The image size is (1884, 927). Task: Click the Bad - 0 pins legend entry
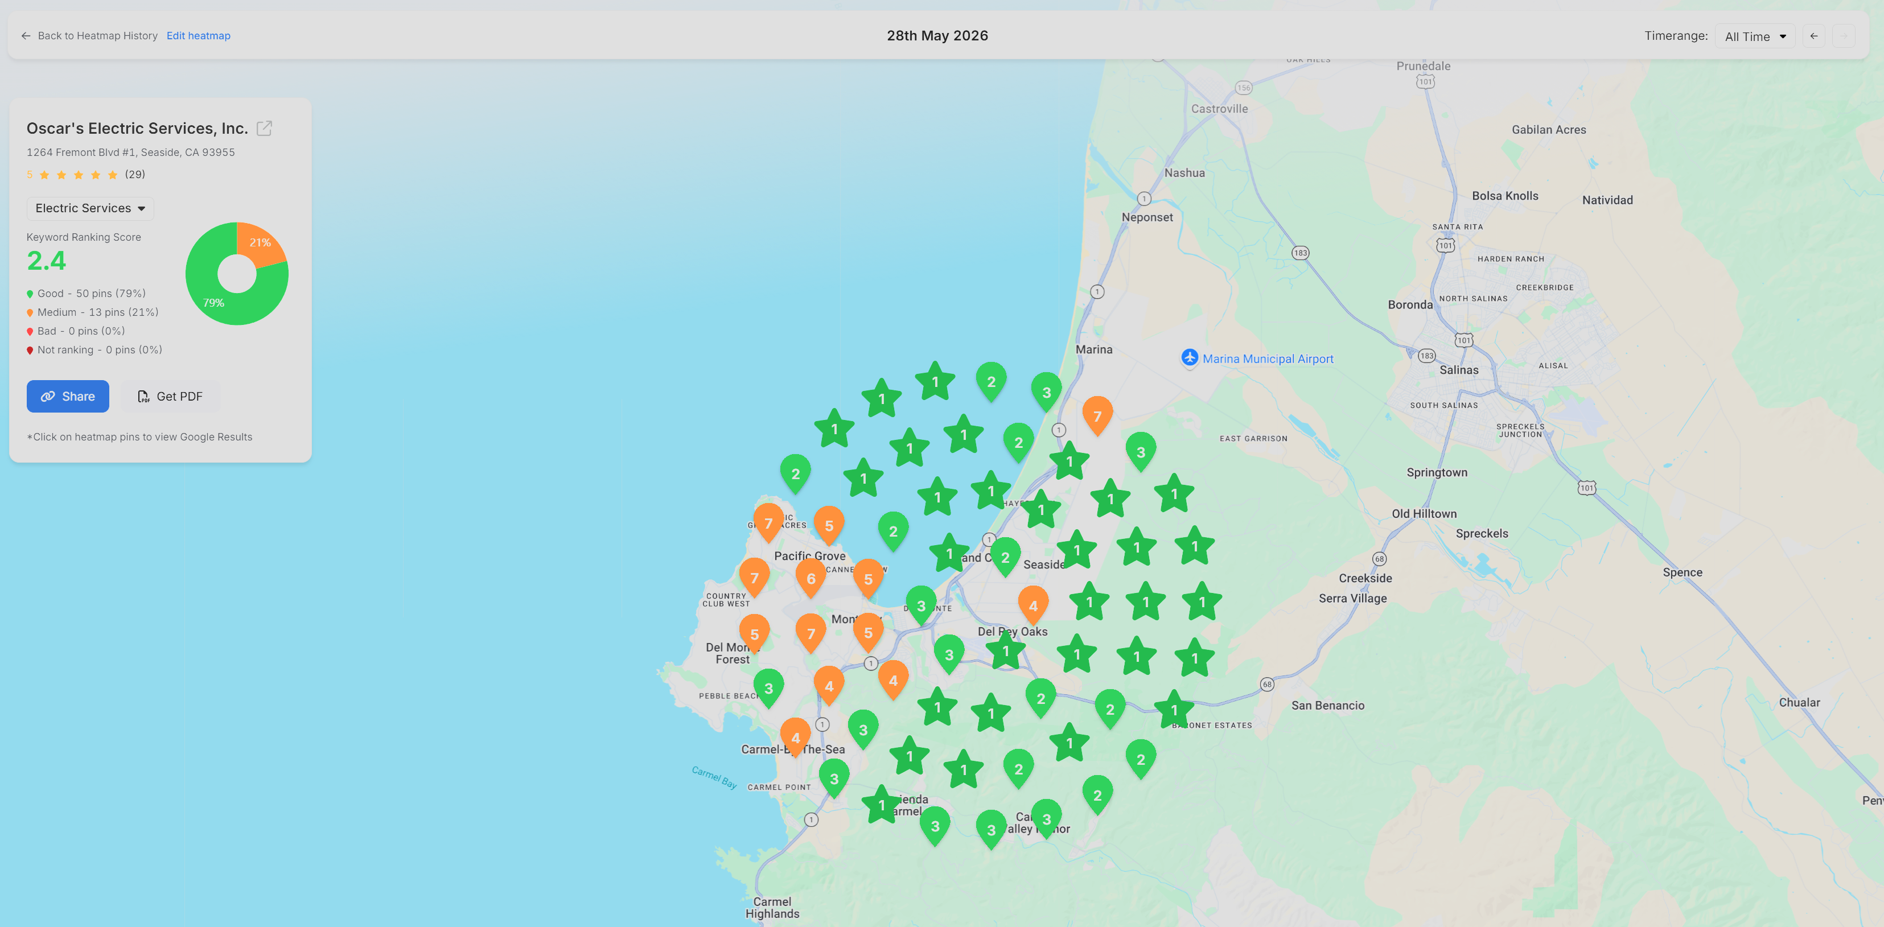point(76,331)
